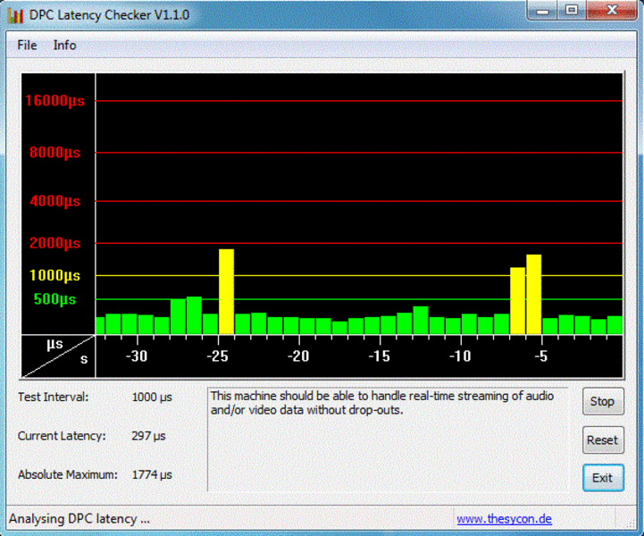
Task: Click the Exit button
Action: pos(603,478)
